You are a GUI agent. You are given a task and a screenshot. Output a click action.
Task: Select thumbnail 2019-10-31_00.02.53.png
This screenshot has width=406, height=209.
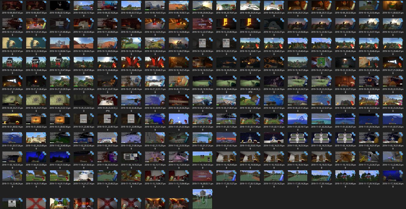(36, 119)
